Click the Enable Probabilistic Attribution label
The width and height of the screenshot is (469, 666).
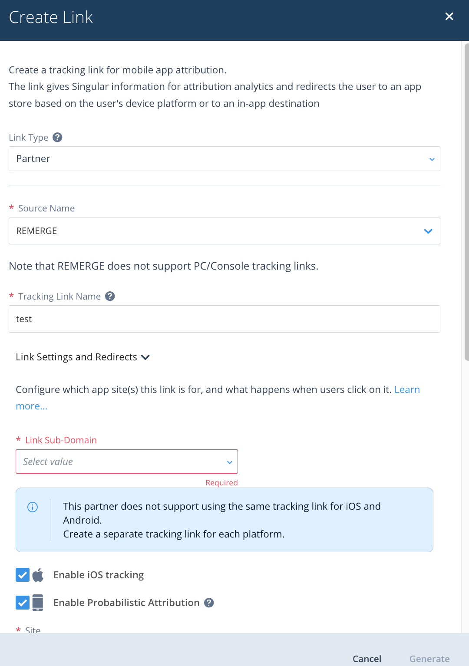tap(126, 603)
